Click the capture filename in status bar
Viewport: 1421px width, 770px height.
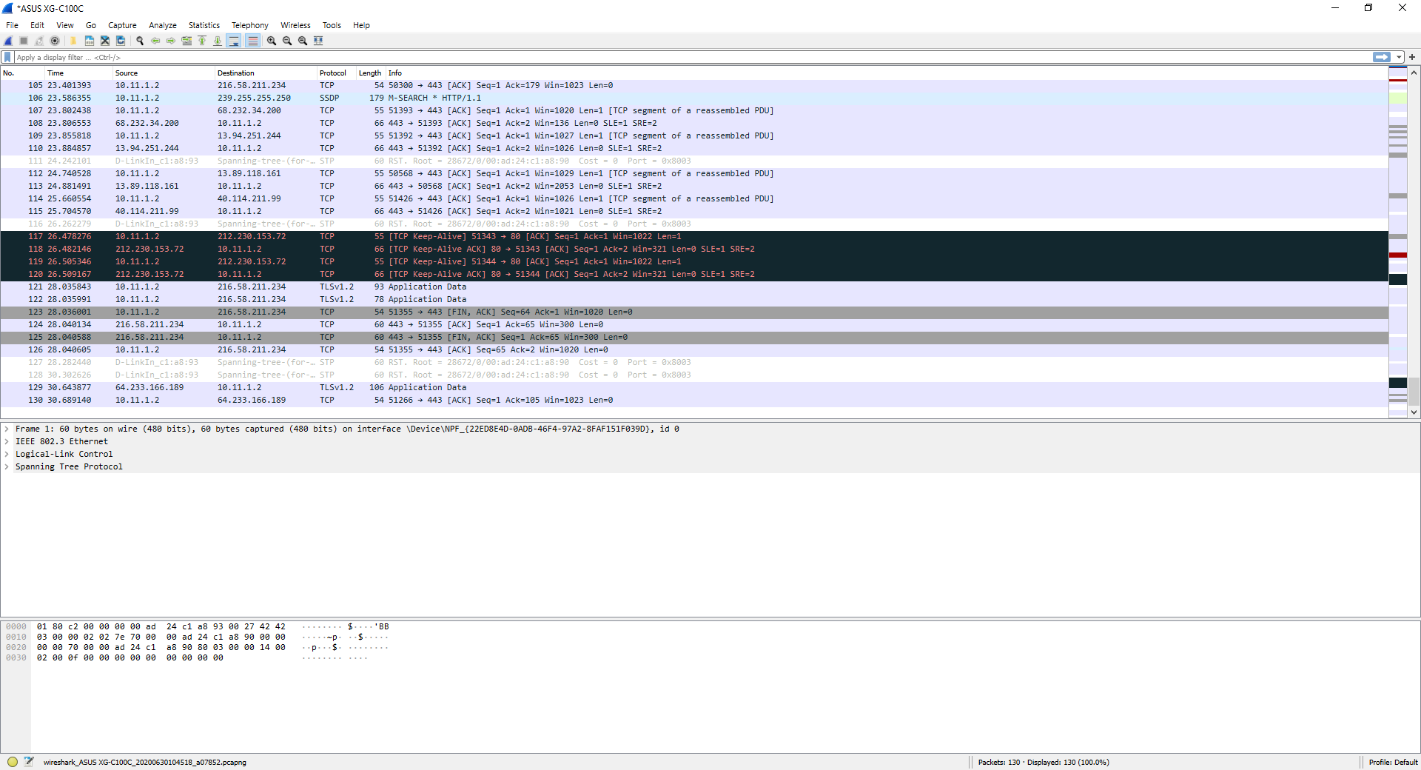[145, 762]
